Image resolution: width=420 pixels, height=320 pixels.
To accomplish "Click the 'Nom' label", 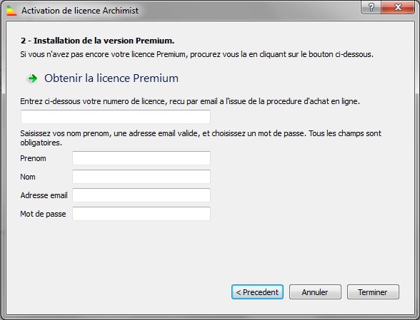I will tap(28, 177).
